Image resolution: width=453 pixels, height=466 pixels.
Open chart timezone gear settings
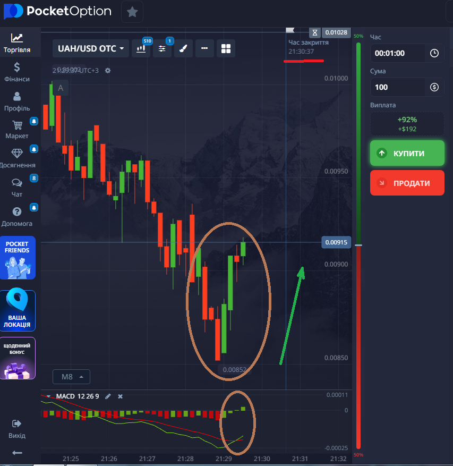[108, 71]
